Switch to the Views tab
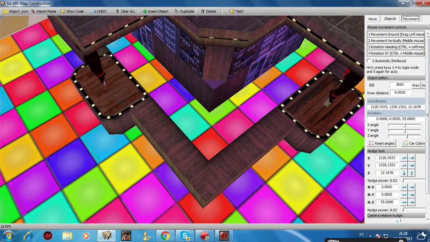The width and height of the screenshot is (430, 242). (372, 19)
